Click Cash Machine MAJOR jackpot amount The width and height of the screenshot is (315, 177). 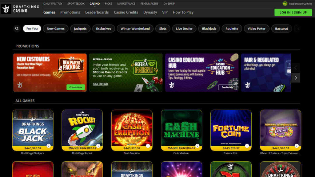tap(181, 148)
